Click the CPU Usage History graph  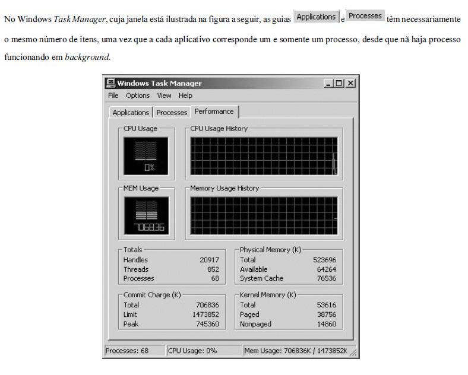[x=264, y=157]
